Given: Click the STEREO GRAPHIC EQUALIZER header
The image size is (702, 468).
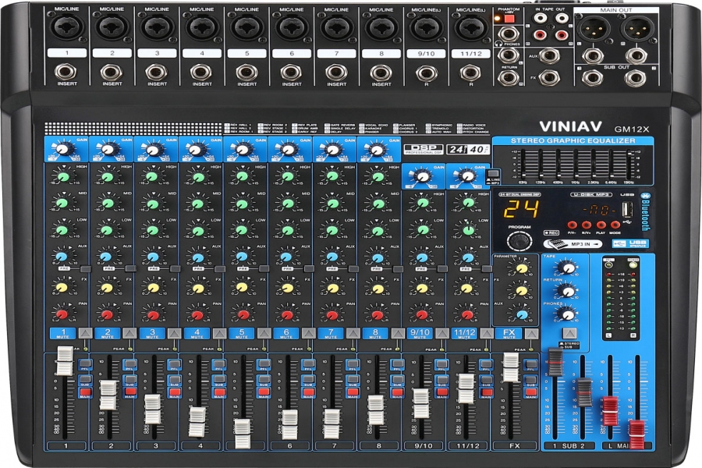Looking at the screenshot, I should pos(572,139).
